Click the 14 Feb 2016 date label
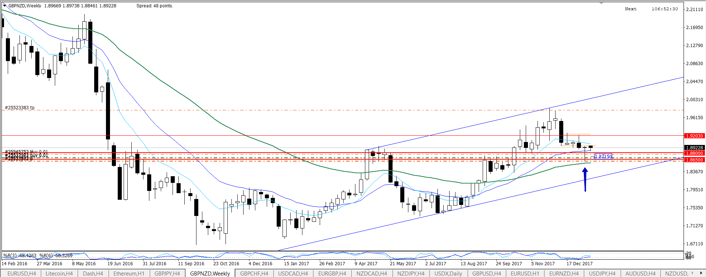 tap(14, 264)
